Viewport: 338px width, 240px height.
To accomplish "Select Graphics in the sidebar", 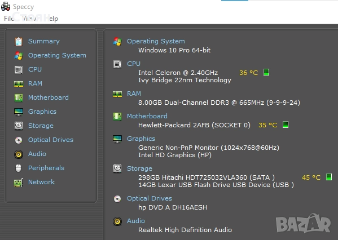I will pos(42,112).
